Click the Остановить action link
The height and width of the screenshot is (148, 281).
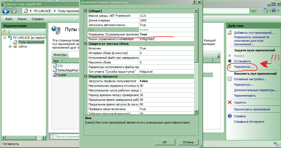coord(242,61)
